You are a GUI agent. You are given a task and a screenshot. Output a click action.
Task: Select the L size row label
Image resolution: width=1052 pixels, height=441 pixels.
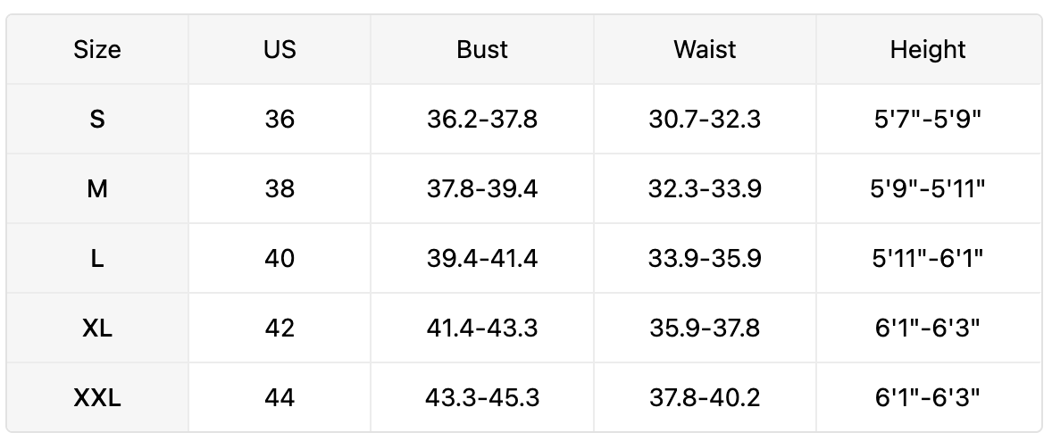coord(97,259)
